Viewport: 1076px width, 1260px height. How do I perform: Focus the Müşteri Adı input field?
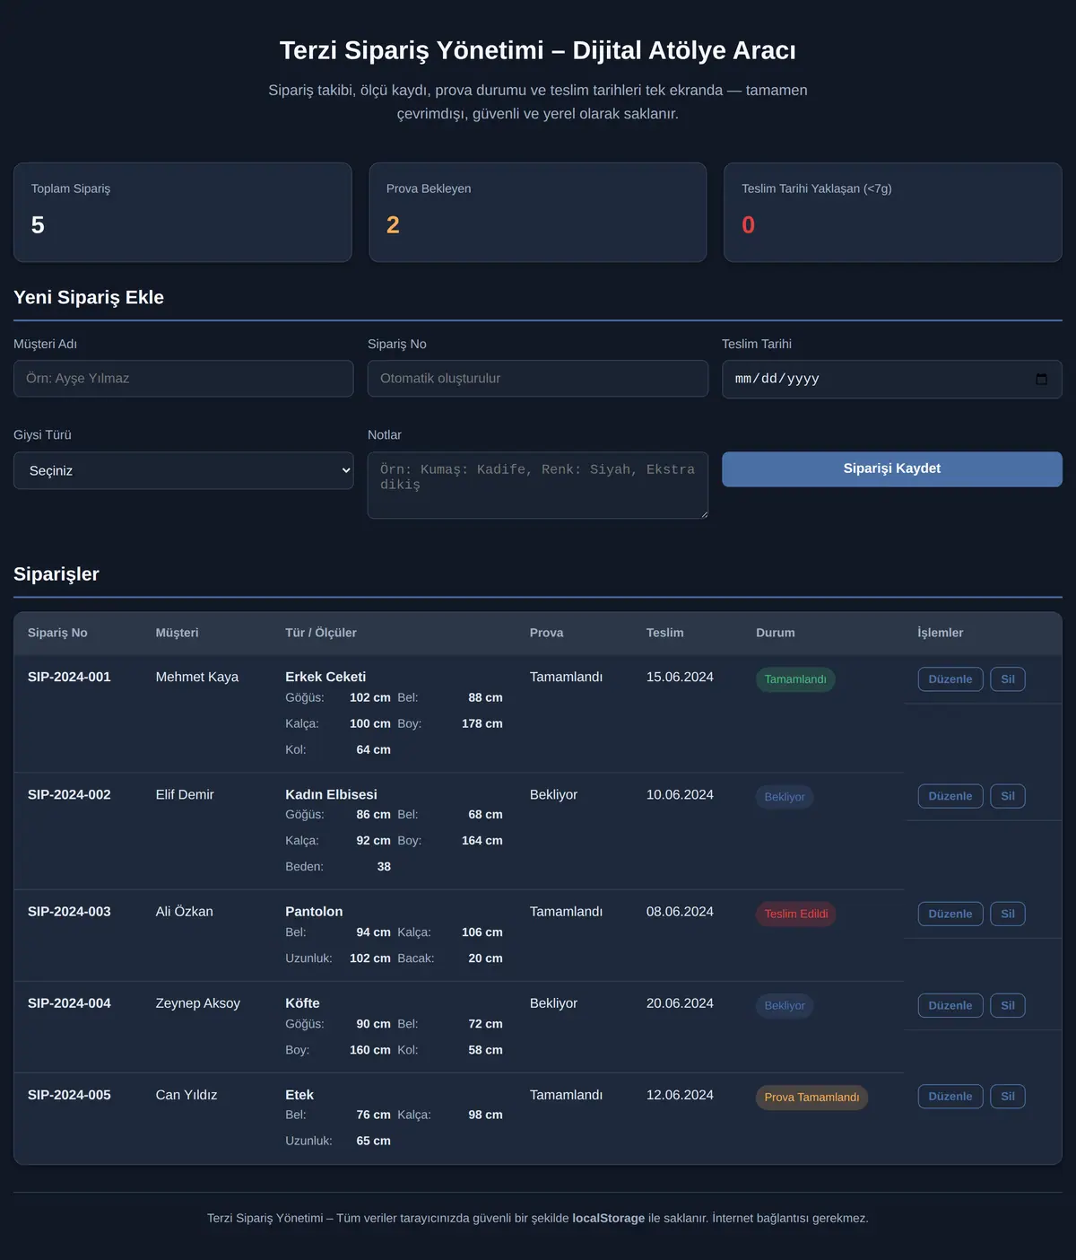[x=184, y=379]
